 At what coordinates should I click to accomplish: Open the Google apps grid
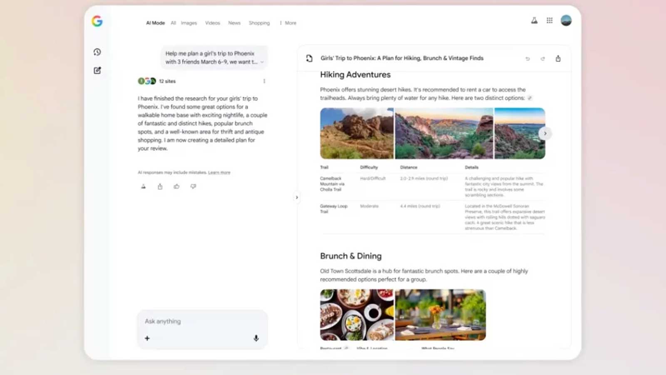tap(549, 20)
